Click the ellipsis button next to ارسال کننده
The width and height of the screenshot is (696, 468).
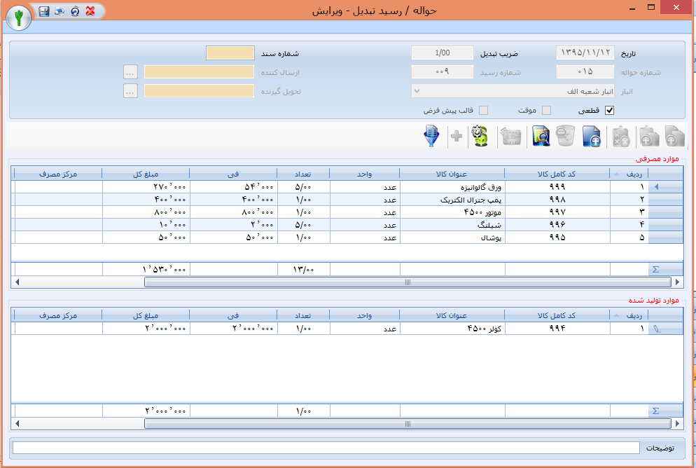click(x=130, y=72)
